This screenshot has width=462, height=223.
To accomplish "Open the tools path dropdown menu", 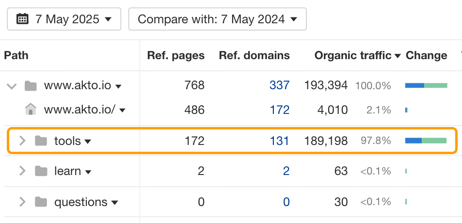I will (x=88, y=142).
